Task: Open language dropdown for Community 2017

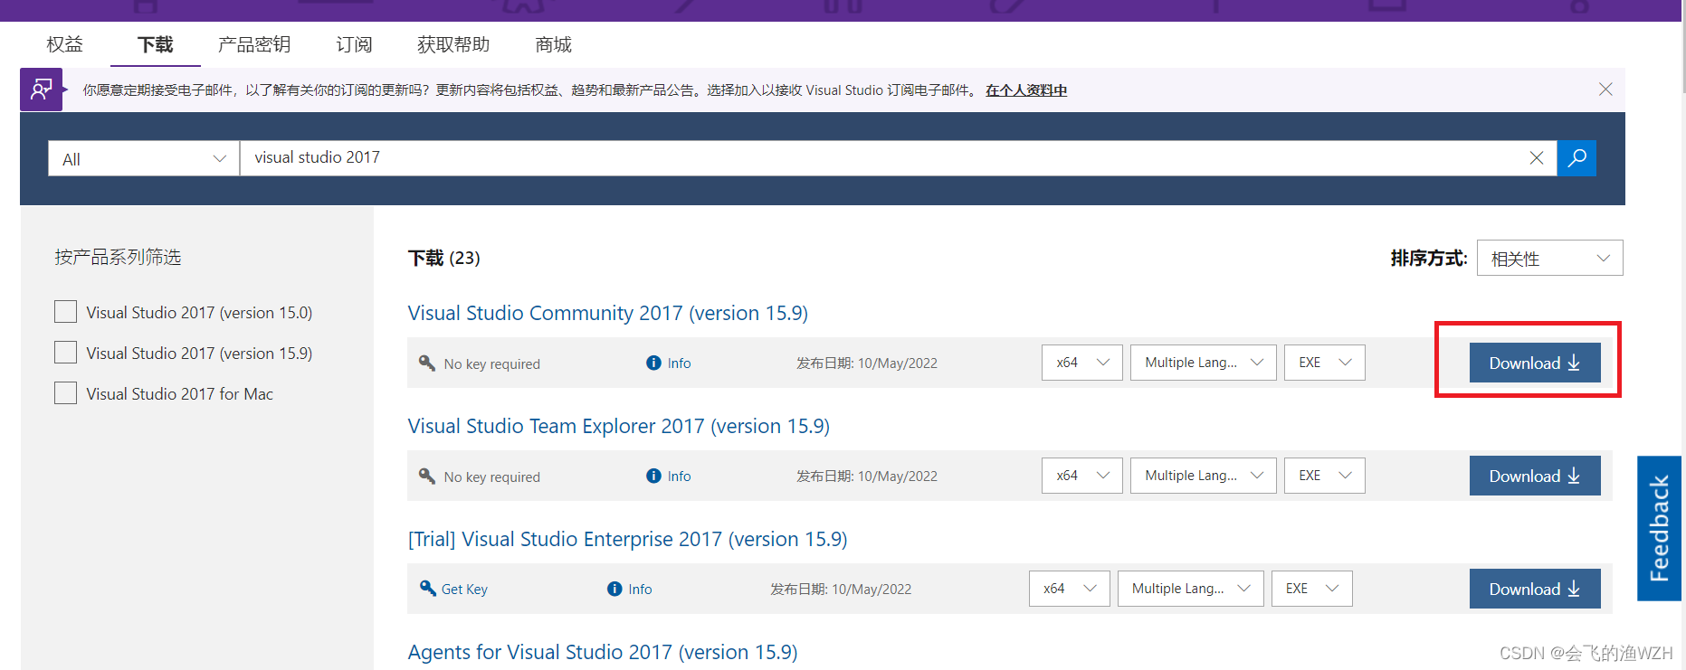Action: click(1204, 363)
